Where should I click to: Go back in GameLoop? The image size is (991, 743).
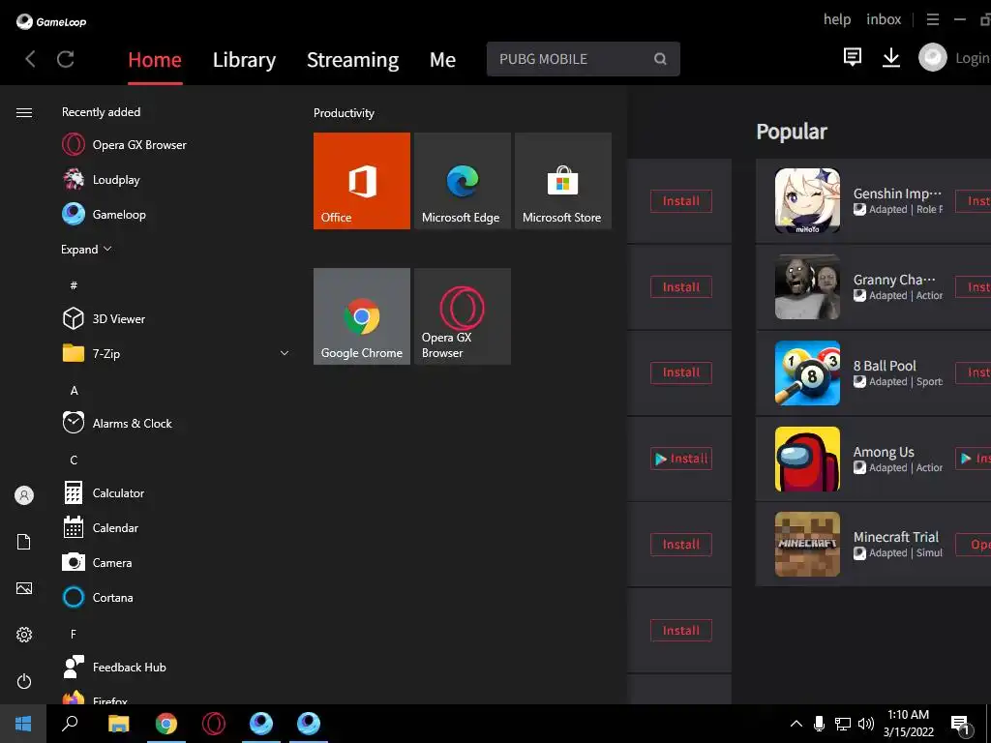click(x=30, y=59)
